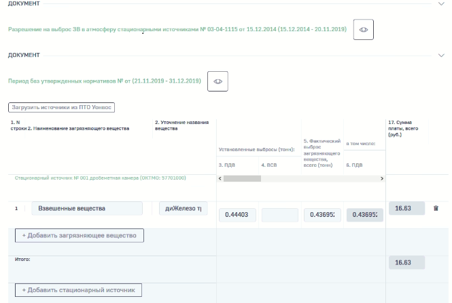Collapse the second ДОКУМЕНТ section chevron
Viewport: 452px width, 303px height.
coord(441,55)
